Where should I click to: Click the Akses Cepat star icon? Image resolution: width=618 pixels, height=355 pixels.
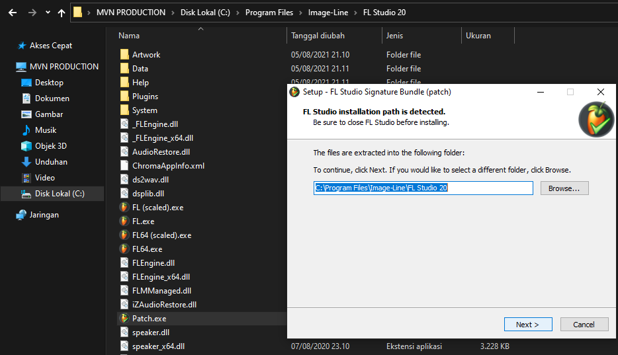tap(22, 46)
